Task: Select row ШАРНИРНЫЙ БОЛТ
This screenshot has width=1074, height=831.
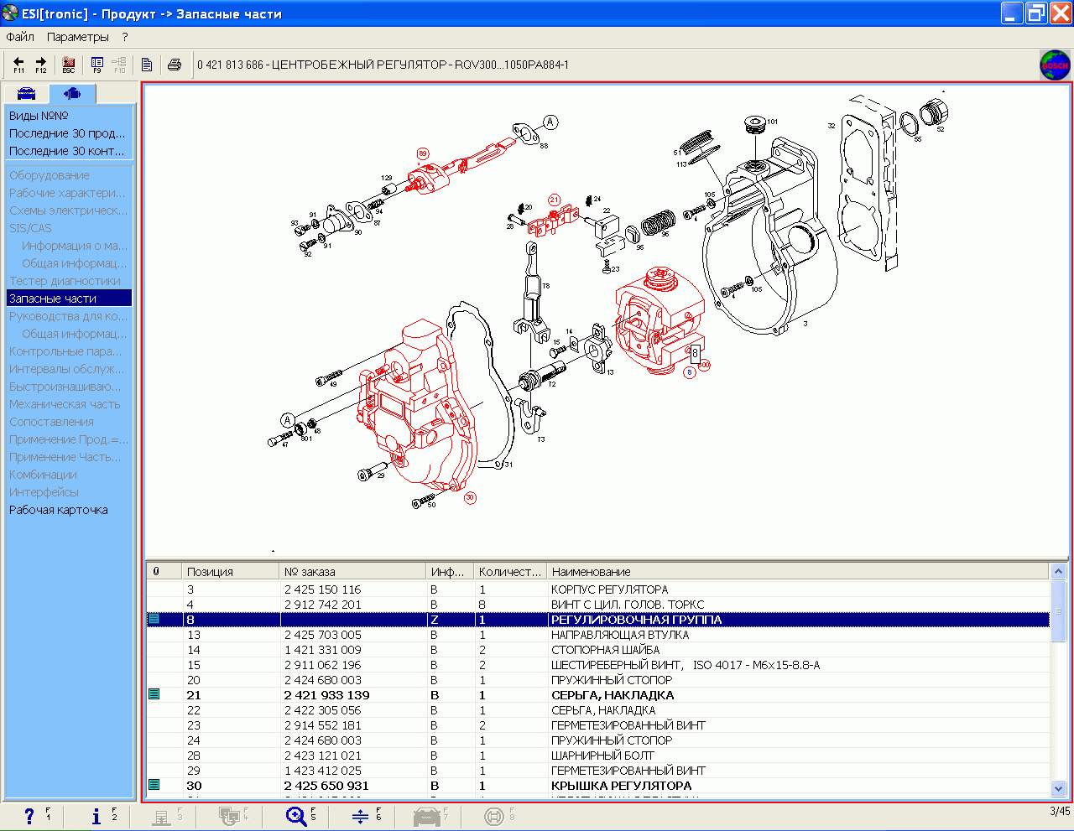Action: pos(598,756)
